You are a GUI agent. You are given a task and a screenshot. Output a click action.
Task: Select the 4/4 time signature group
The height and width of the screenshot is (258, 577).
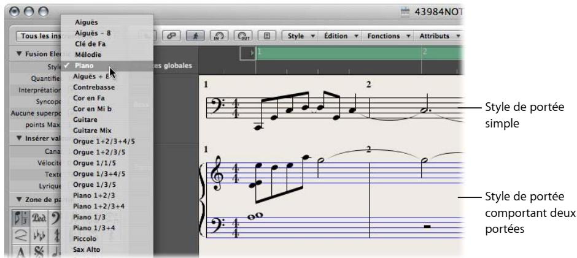tap(55, 235)
